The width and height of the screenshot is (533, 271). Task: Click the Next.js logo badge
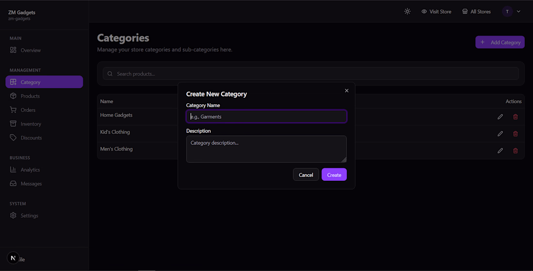pyautogui.click(x=13, y=258)
